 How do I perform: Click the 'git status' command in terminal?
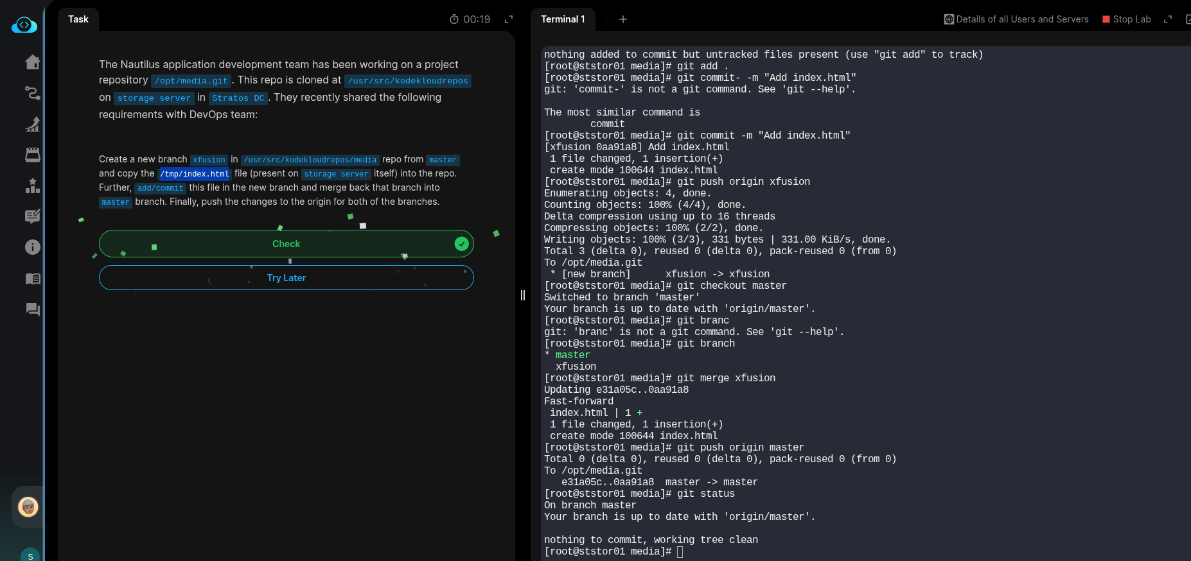click(x=706, y=494)
